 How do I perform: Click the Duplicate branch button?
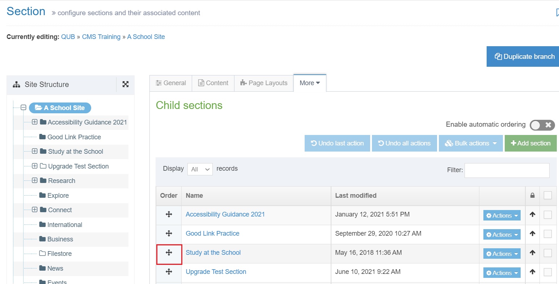tap(522, 56)
